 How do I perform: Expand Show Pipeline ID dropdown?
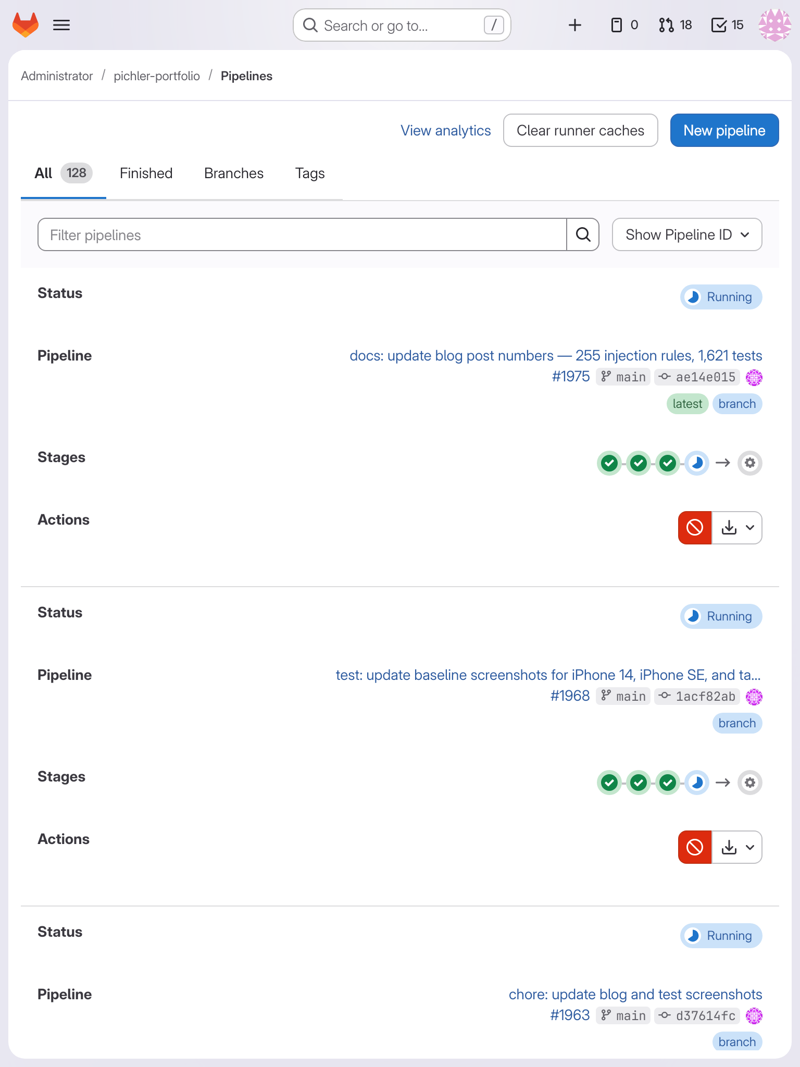coord(687,235)
